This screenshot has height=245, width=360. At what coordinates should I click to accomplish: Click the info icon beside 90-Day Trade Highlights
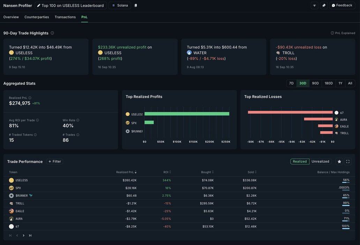[52, 33]
